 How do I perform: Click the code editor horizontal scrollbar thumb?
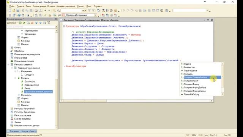85,101
